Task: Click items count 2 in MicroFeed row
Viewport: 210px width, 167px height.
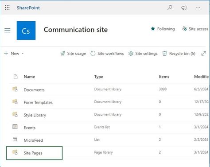Action: (160, 140)
